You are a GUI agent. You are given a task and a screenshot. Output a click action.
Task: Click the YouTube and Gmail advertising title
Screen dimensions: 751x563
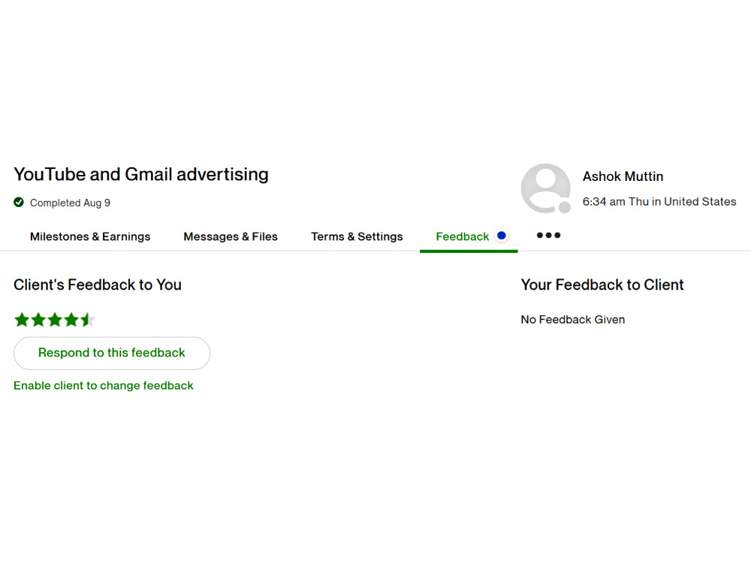pyautogui.click(x=141, y=174)
